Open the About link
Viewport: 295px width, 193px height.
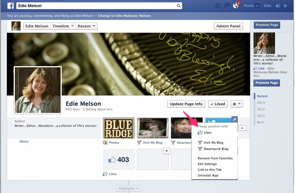point(24,141)
